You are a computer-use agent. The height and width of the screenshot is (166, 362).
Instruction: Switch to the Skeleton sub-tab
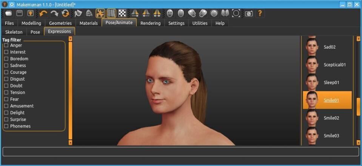click(x=14, y=32)
